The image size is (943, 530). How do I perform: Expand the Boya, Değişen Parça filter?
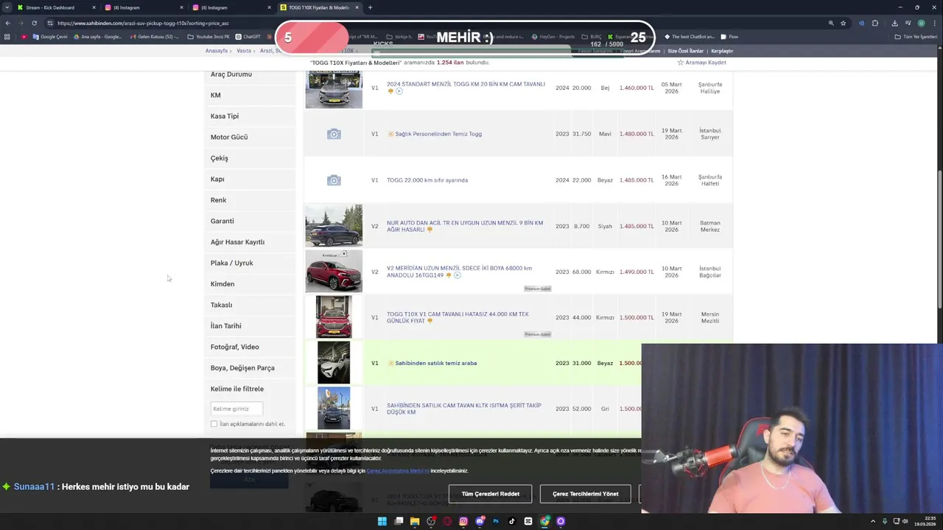coord(250,368)
